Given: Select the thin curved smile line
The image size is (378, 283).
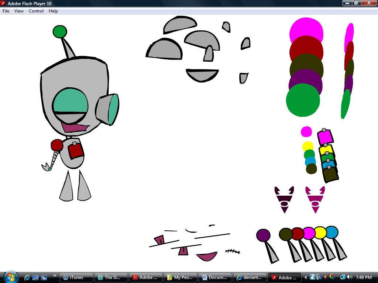Looking at the screenshot, I should coord(191,231).
